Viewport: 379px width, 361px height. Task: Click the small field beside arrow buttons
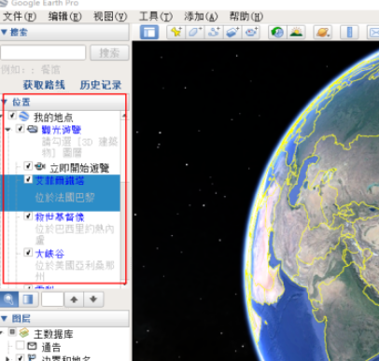52,299
